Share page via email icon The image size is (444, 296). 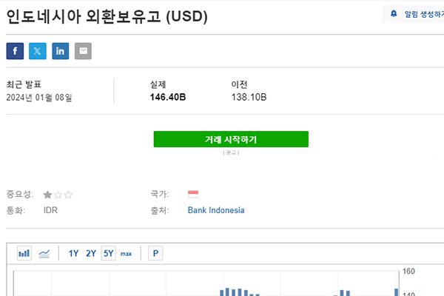pyautogui.click(x=83, y=51)
